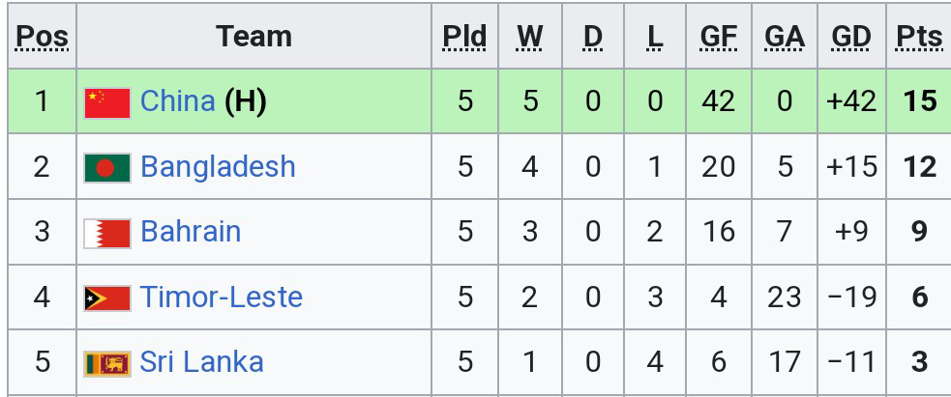Go to the Timor-Leste team page
Viewport: 951px width, 397px height.
tap(222, 297)
